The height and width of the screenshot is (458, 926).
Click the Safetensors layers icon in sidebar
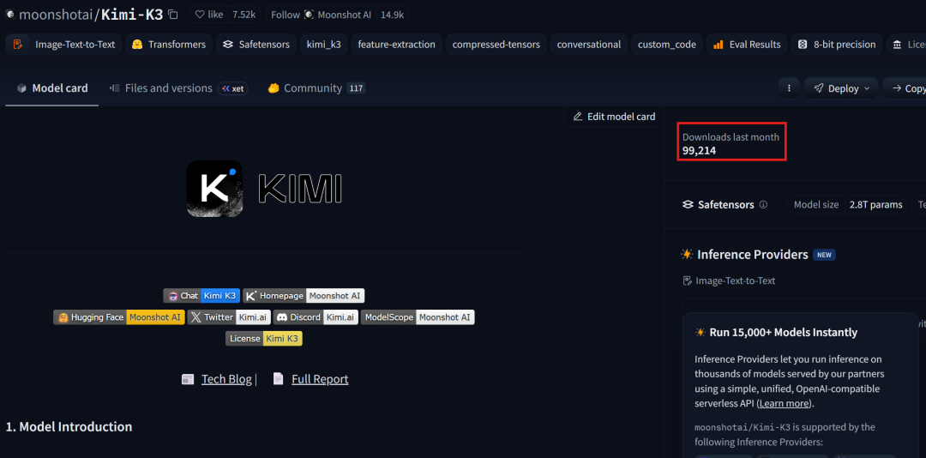click(688, 204)
